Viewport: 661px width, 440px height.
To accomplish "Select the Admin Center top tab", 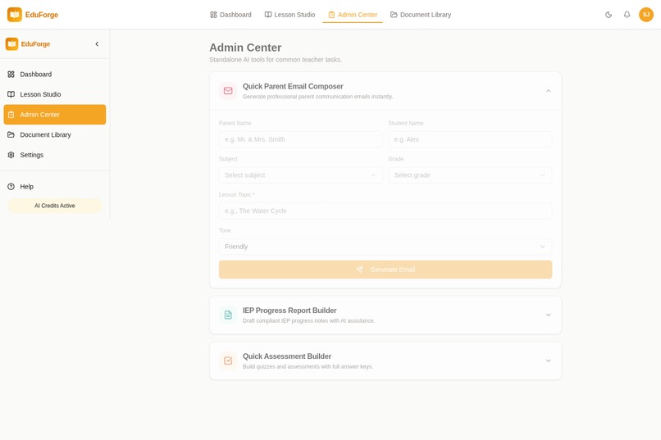I will pos(353,15).
